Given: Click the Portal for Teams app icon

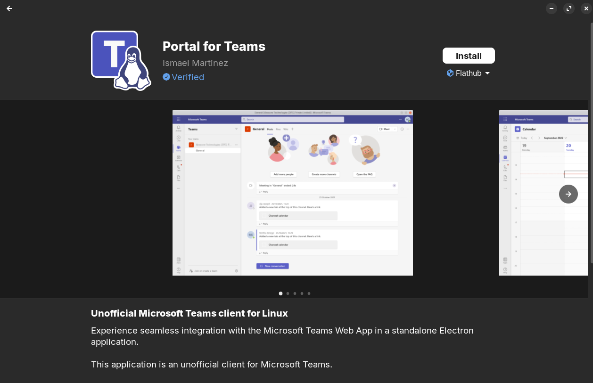Looking at the screenshot, I should coord(121,61).
